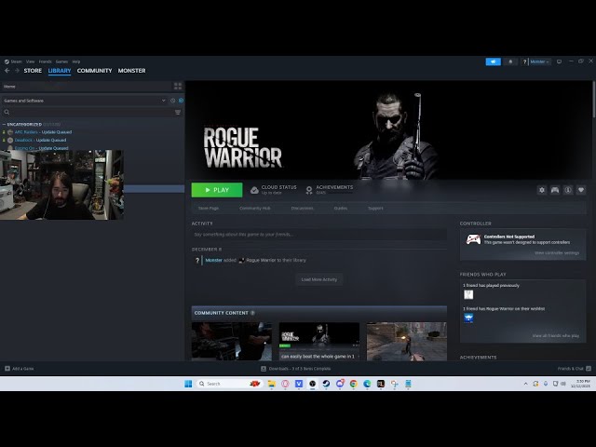This screenshot has height=447, width=596.
Task: Click the back navigation arrow
Action: click(x=7, y=71)
